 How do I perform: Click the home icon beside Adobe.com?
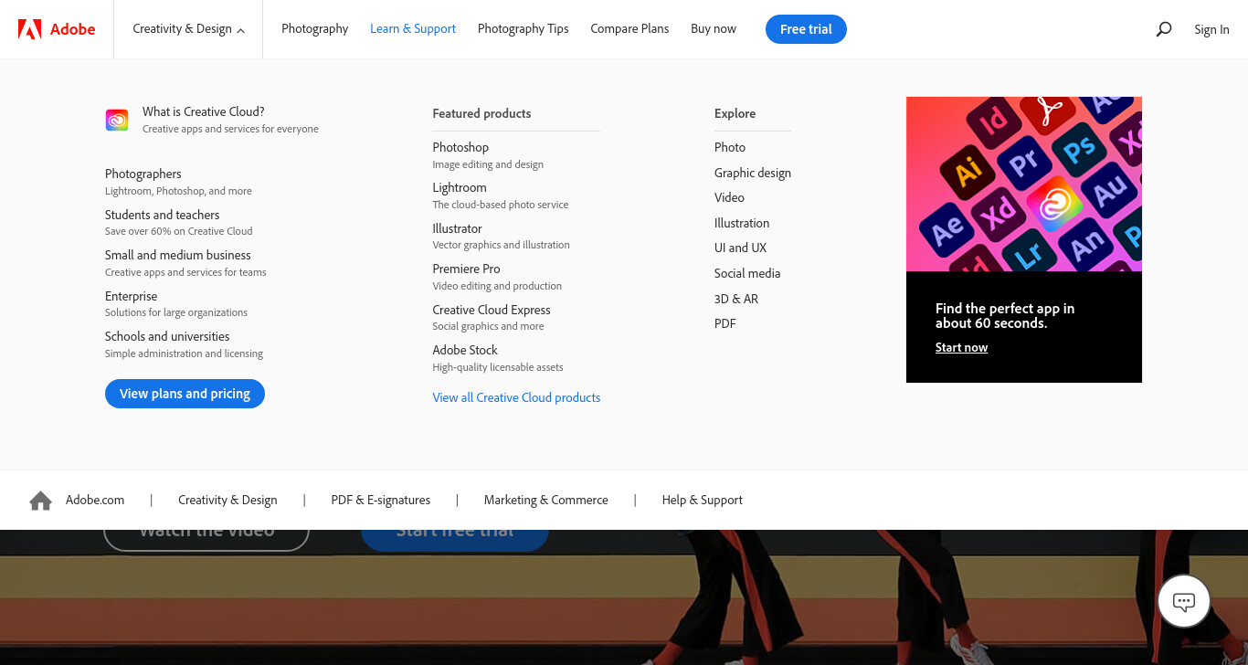click(x=40, y=501)
